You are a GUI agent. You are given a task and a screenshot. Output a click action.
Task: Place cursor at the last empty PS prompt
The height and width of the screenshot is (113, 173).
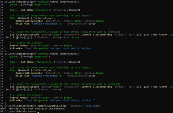tap(38, 112)
